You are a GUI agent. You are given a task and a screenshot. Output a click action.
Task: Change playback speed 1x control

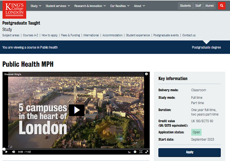click(x=129, y=152)
